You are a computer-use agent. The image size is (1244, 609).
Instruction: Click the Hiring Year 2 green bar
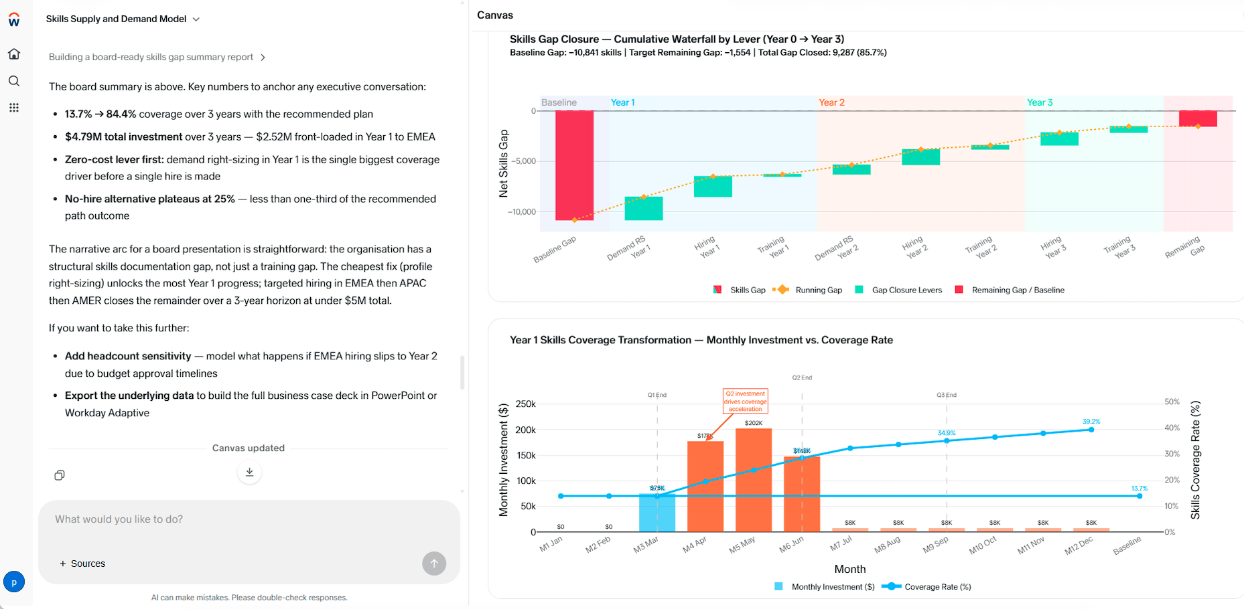tap(920, 157)
